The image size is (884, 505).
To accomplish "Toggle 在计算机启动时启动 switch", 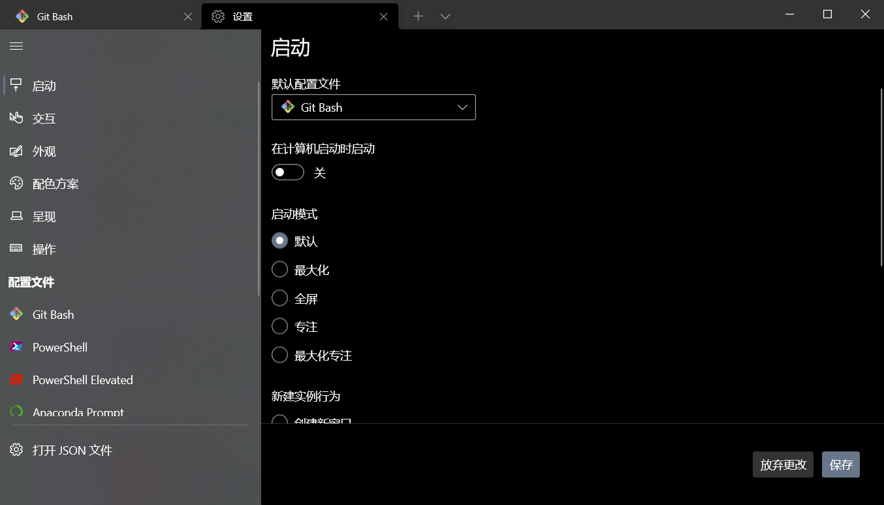I will click(x=288, y=172).
